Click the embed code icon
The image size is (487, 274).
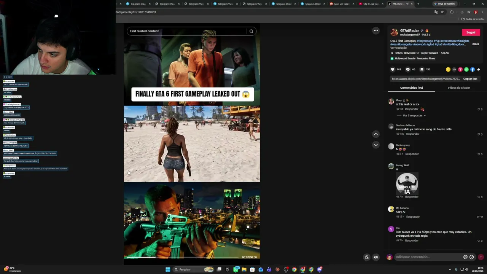tap(454, 70)
